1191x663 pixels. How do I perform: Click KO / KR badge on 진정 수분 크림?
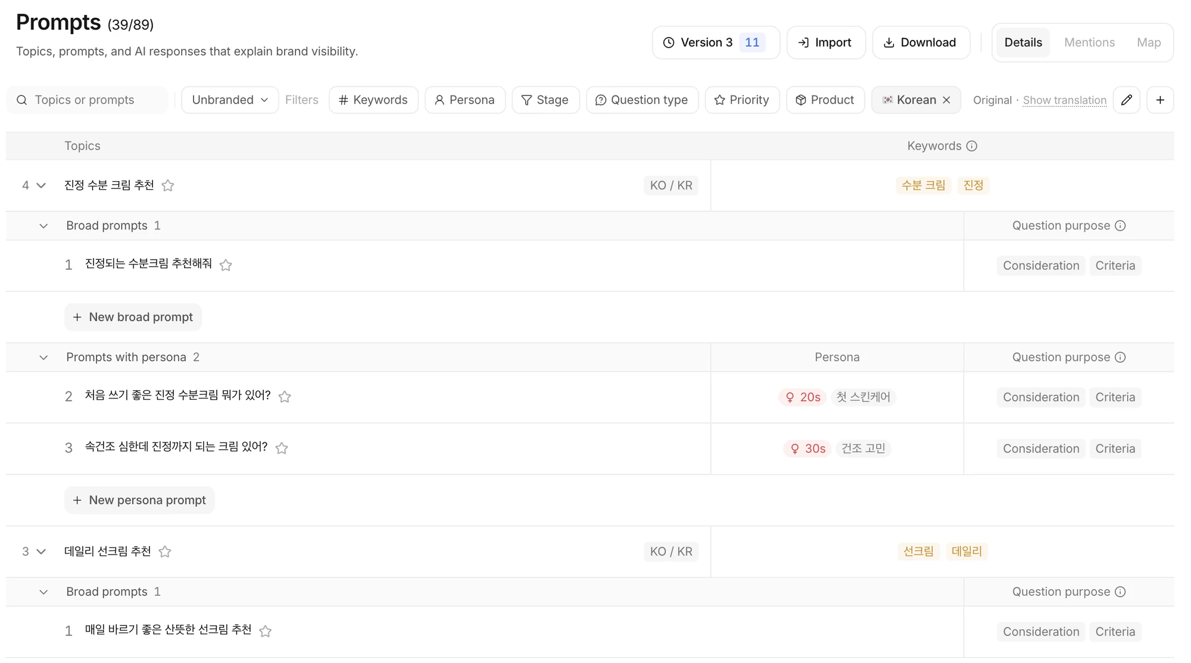pos(671,185)
